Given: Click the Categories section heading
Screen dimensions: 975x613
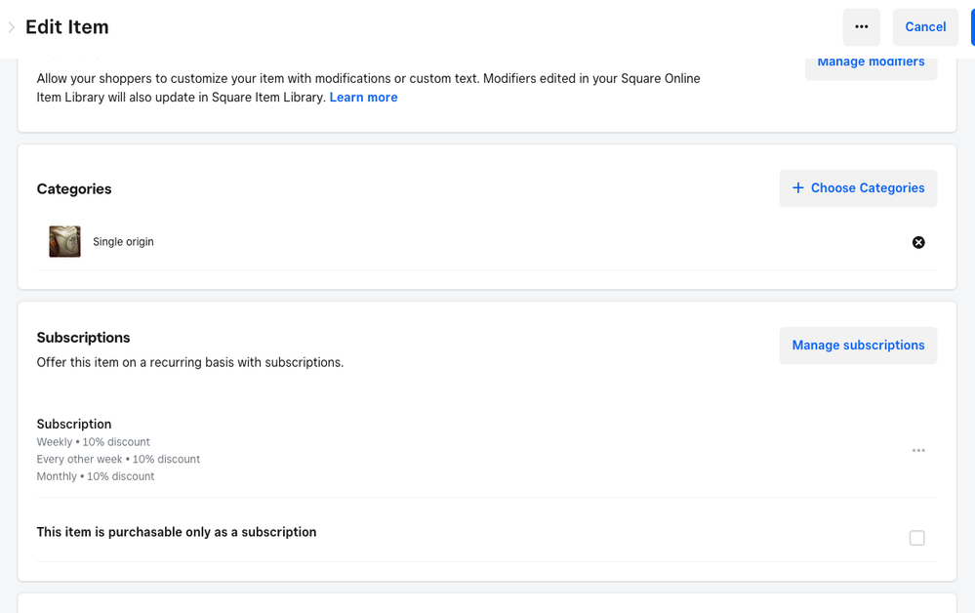Looking at the screenshot, I should coord(74,189).
